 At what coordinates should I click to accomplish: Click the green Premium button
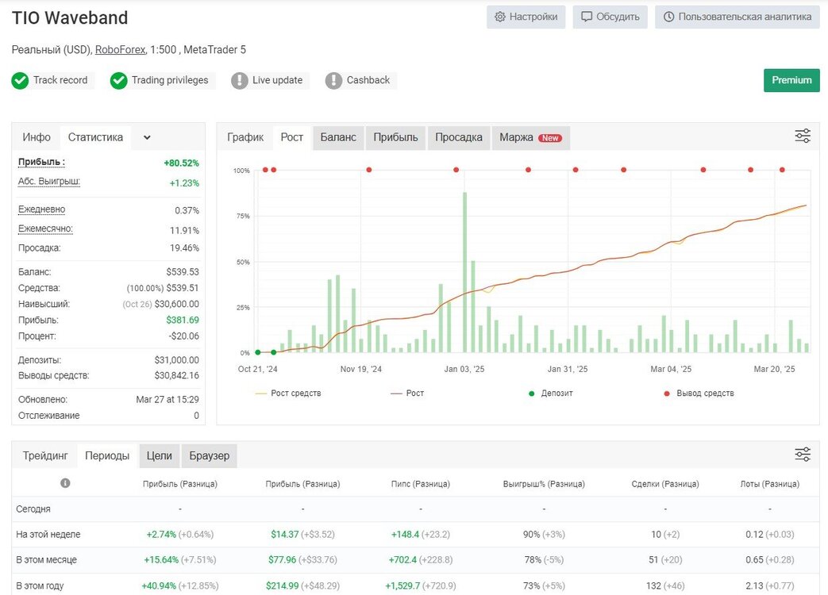click(791, 80)
